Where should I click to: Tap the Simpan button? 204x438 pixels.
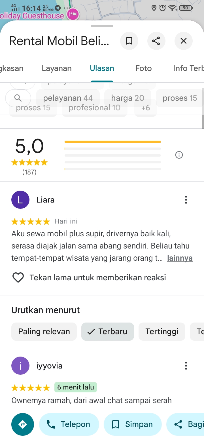[x=133, y=424]
